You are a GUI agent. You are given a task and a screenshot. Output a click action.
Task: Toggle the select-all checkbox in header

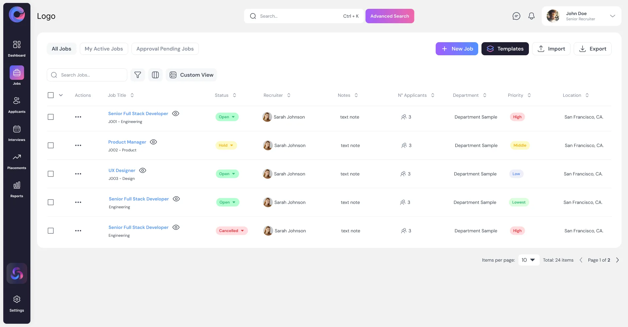pos(51,95)
